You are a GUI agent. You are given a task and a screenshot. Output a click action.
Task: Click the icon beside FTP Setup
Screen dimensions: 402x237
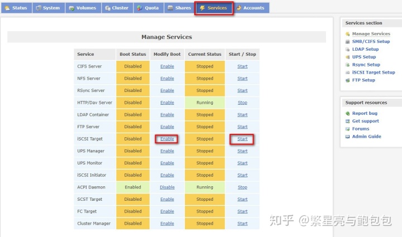coord(348,80)
